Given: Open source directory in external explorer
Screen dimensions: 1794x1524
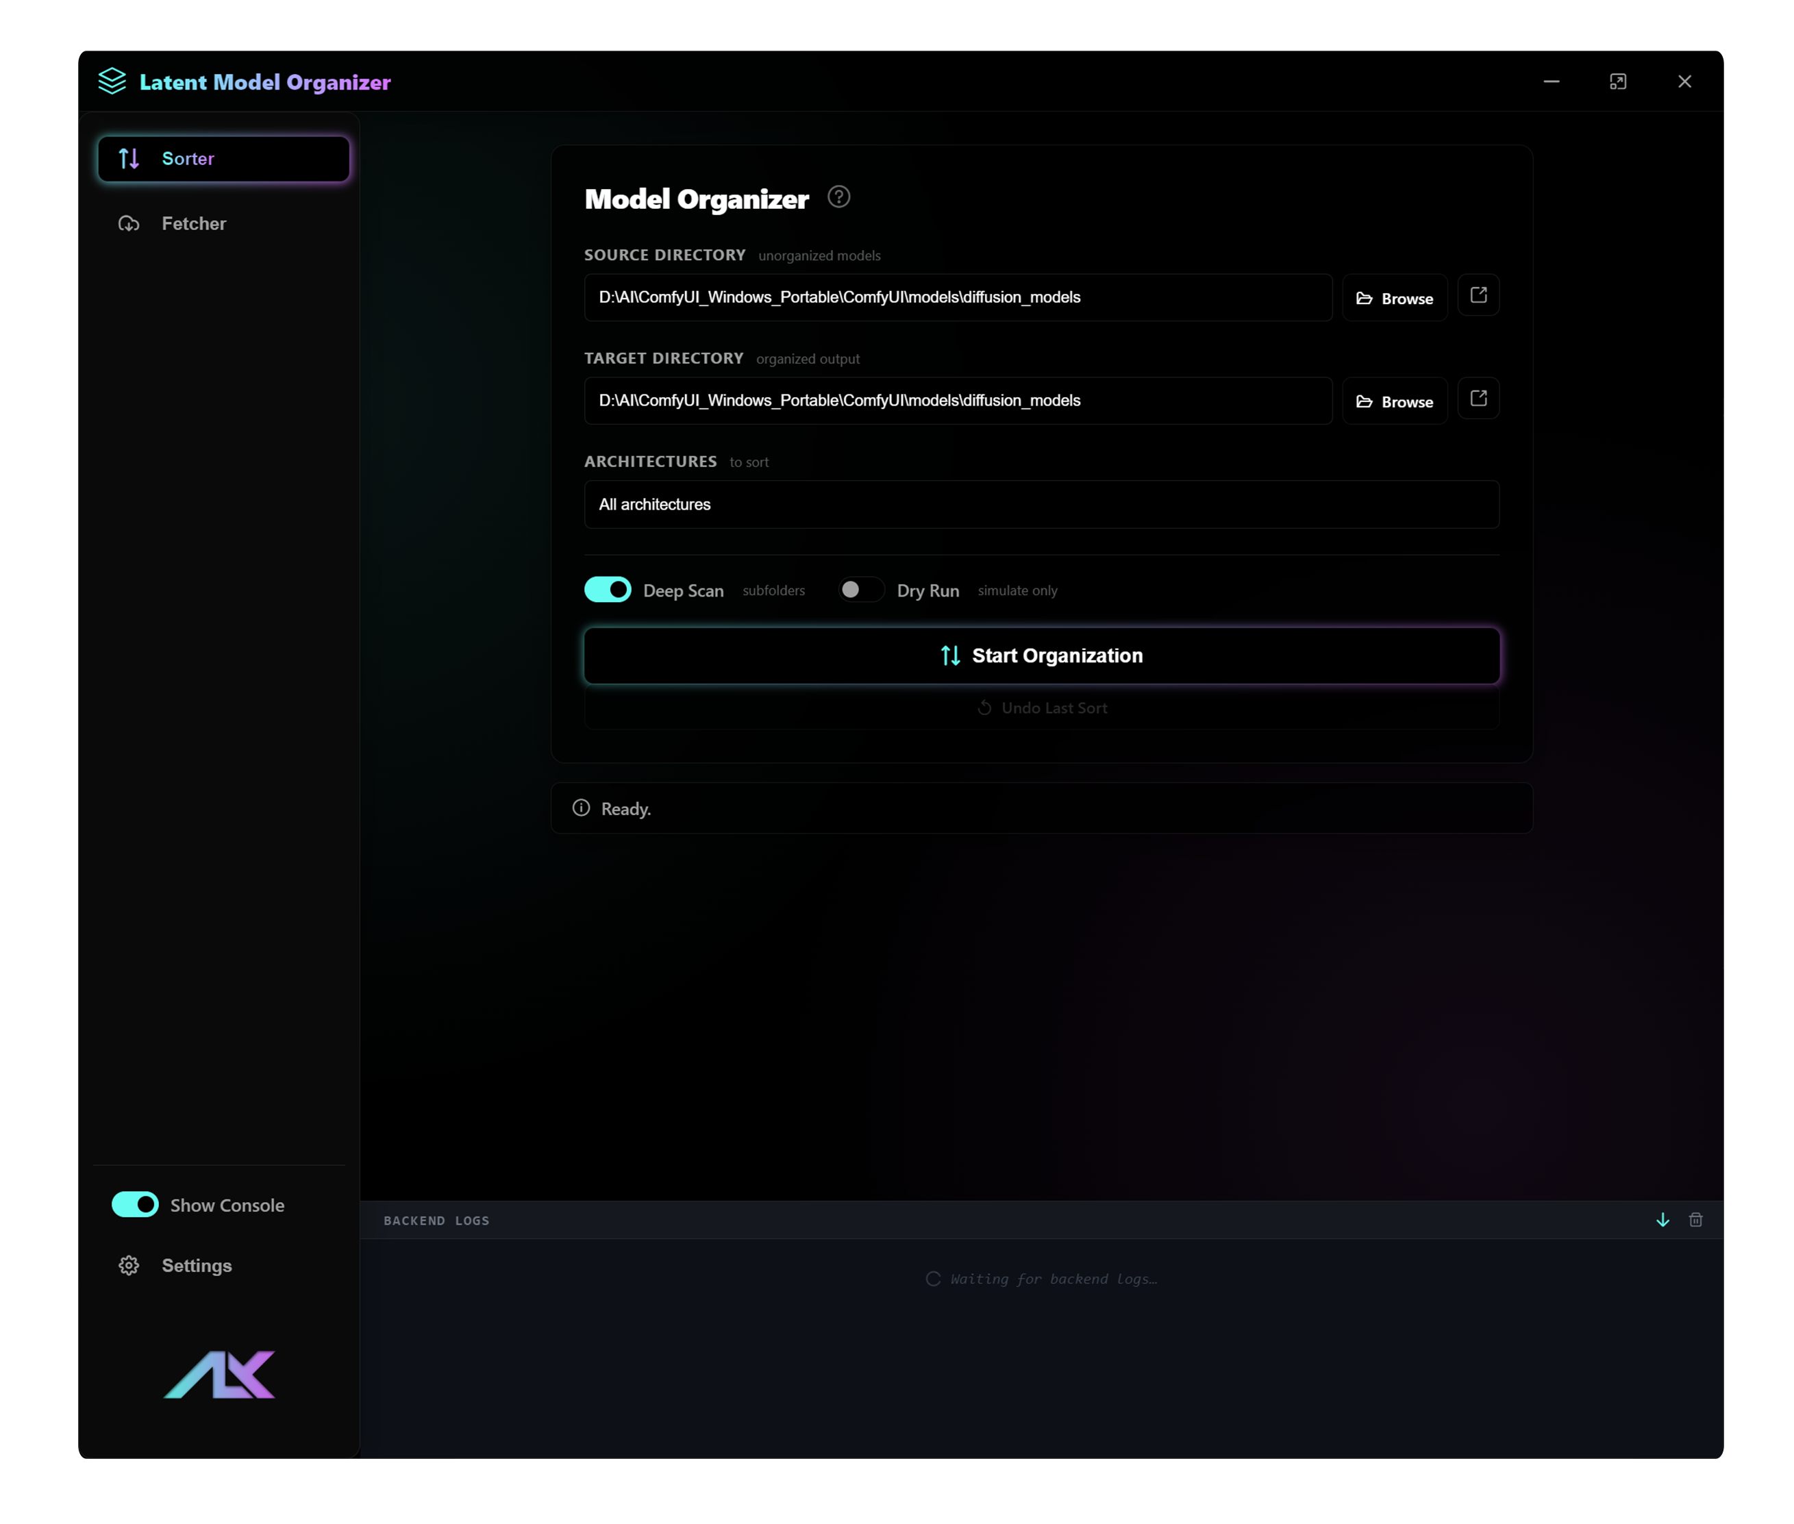Looking at the screenshot, I should 1478,297.
